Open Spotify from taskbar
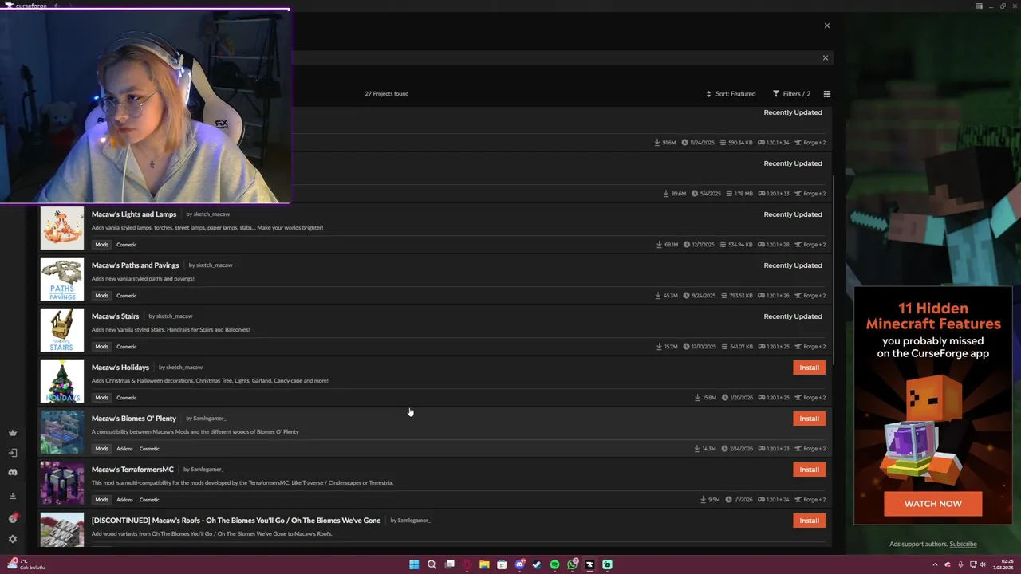The width and height of the screenshot is (1021, 574). (554, 564)
